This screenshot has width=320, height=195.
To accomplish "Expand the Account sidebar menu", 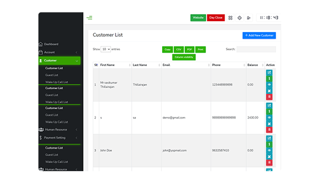I will click(x=59, y=53).
